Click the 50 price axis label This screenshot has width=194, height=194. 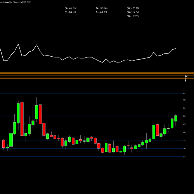pyautogui.click(x=184, y=116)
